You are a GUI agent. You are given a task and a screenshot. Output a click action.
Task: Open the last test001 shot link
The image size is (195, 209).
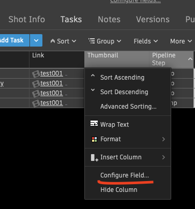(52, 103)
